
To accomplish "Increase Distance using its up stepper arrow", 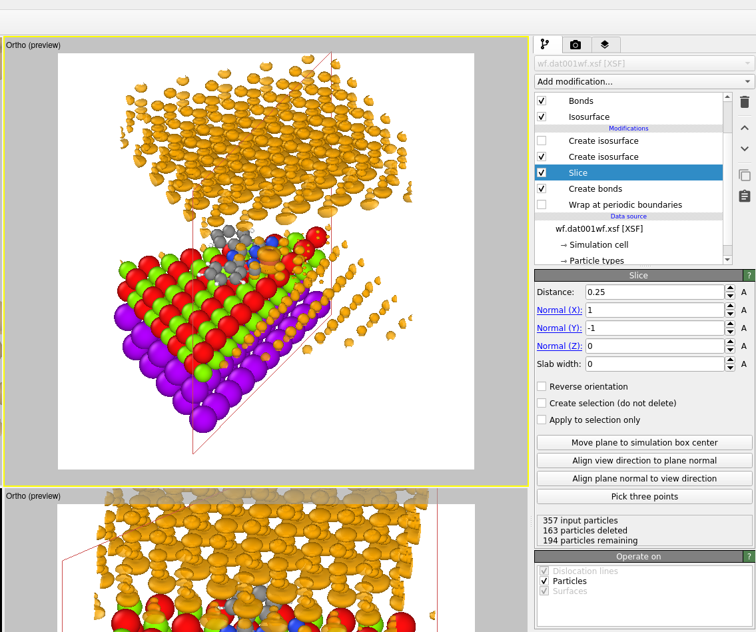I will 730,288.
